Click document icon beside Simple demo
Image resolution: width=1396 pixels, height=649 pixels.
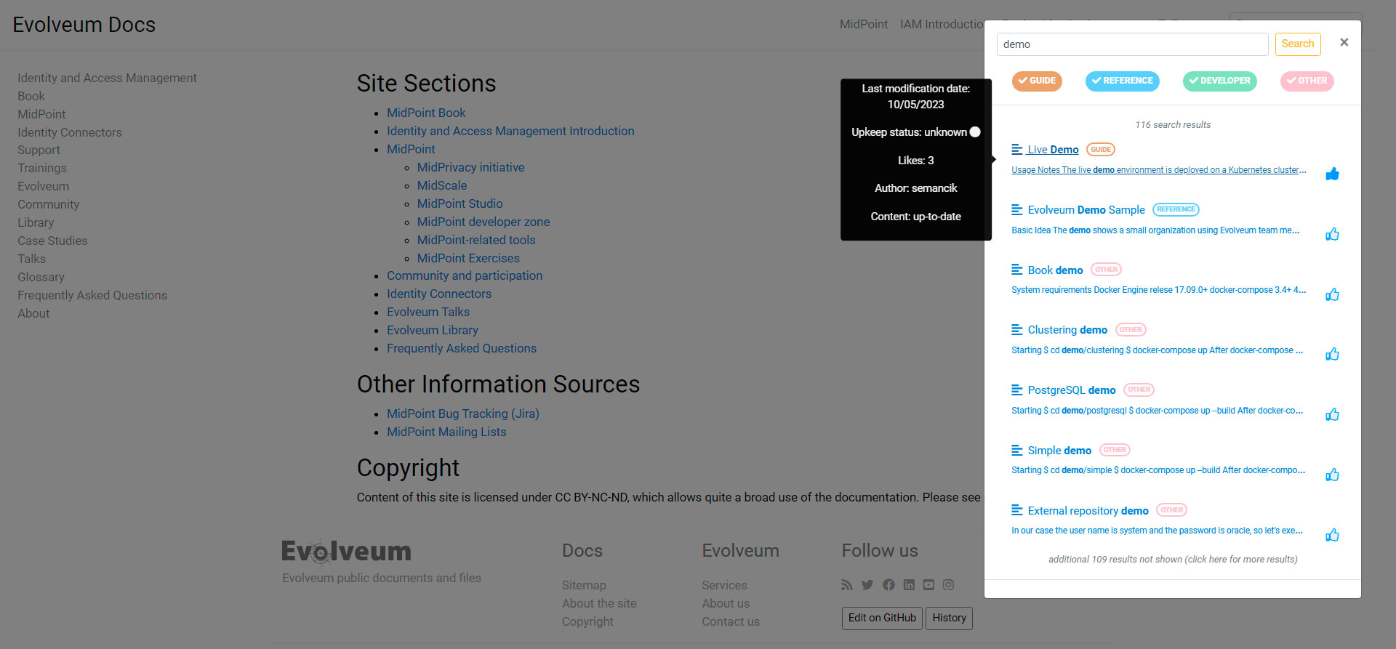pos(1016,450)
